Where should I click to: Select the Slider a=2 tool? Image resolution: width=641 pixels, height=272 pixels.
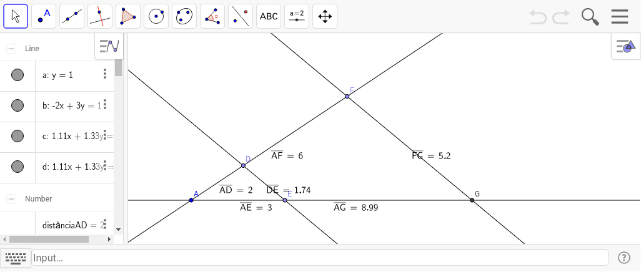(297, 16)
